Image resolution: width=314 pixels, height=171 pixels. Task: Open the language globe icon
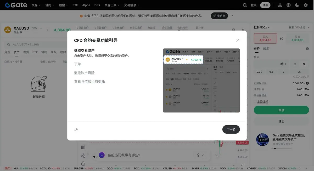tap(289, 5)
